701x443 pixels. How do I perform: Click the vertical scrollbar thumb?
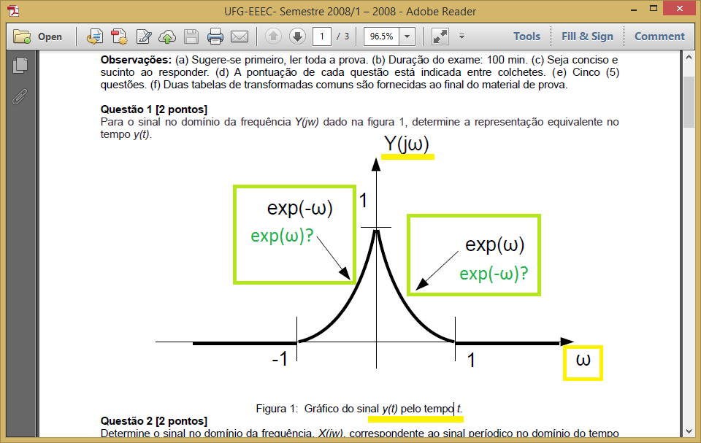click(x=689, y=102)
